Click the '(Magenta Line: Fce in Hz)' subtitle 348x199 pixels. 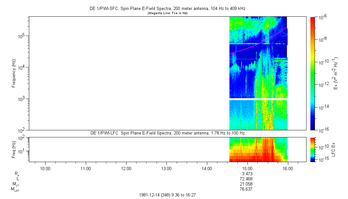[x=167, y=13]
